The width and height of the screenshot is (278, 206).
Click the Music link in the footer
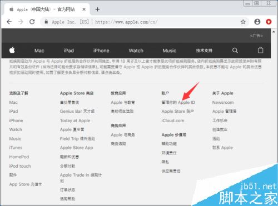pos(15,139)
